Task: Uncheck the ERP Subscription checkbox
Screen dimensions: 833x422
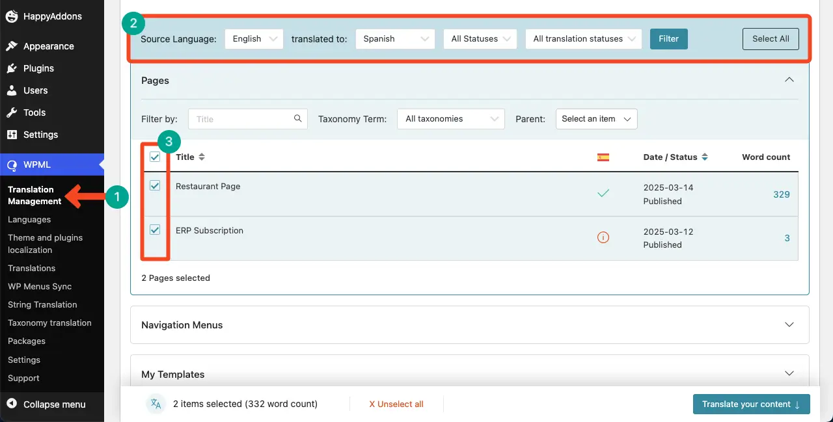Action: point(155,230)
